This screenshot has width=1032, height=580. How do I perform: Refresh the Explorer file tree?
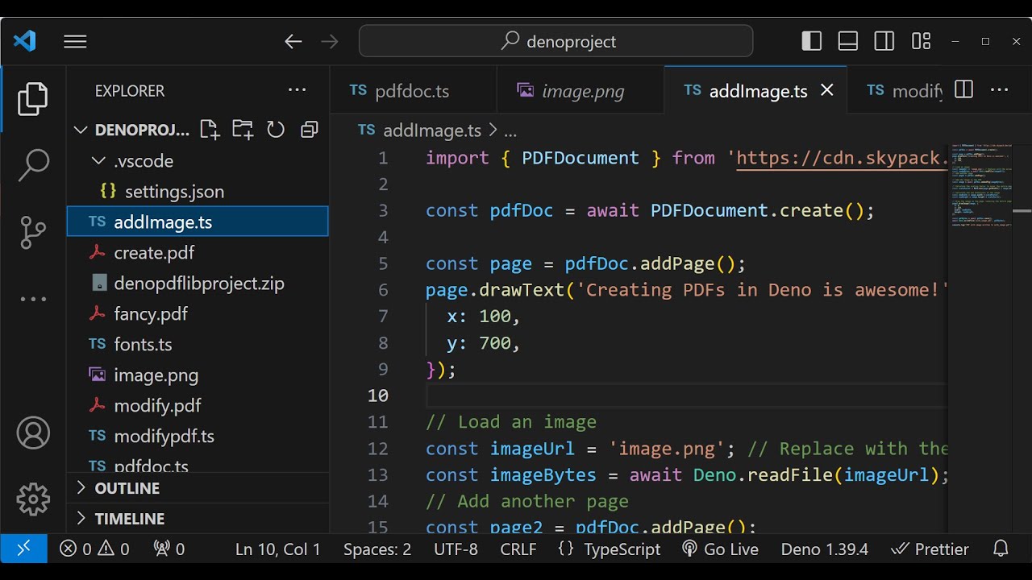click(276, 130)
